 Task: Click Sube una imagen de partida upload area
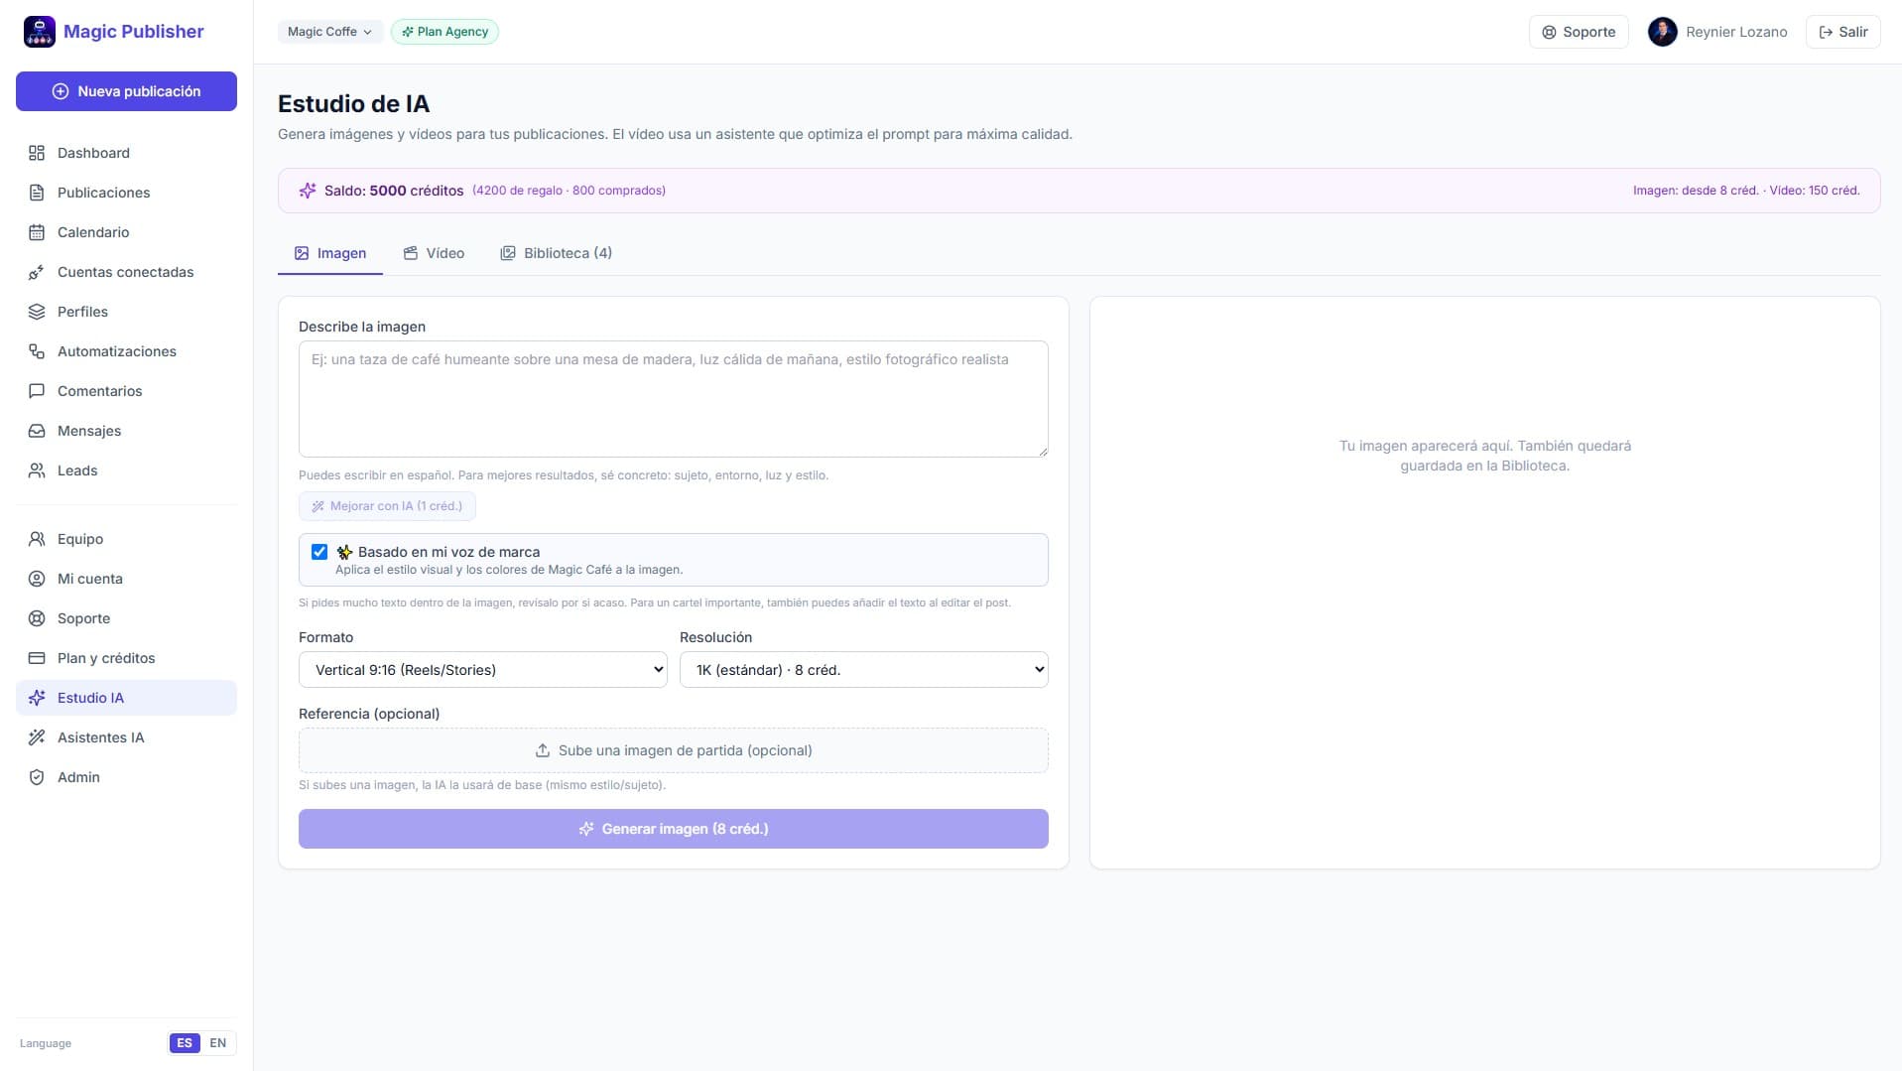tap(674, 750)
